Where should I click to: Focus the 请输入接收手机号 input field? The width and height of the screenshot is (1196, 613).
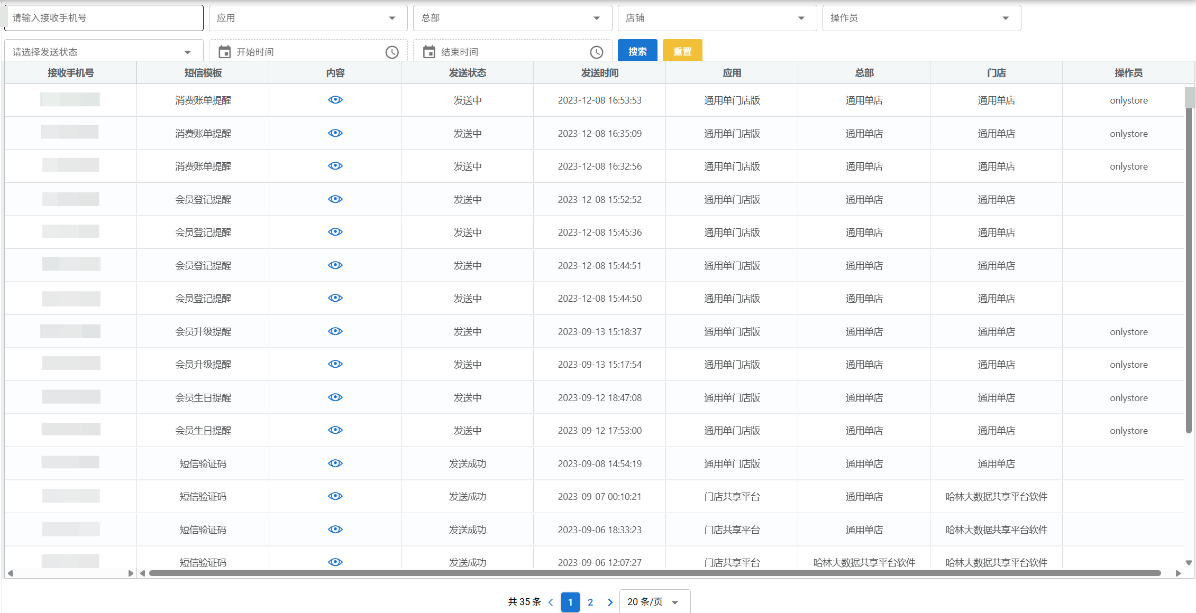click(x=104, y=18)
